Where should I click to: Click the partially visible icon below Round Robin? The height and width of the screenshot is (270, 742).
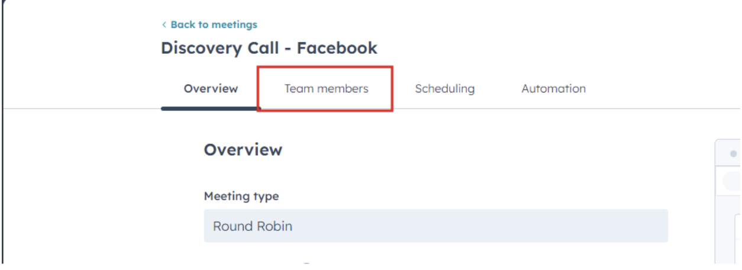(x=308, y=264)
